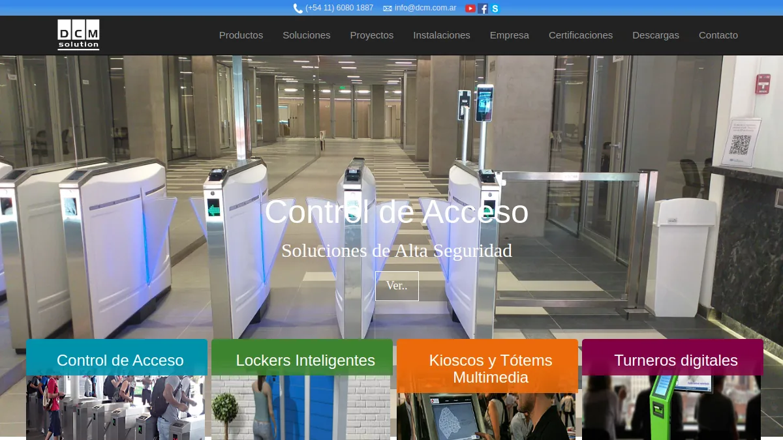Open the Descargas section
Image resolution: width=783 pixels, height=440 pixels.
tap(656, 35)
